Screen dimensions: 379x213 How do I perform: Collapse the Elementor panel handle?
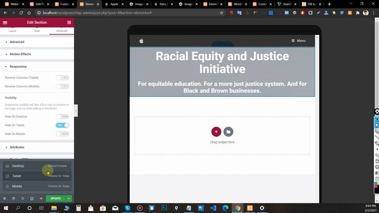click(x=76, y=111)
